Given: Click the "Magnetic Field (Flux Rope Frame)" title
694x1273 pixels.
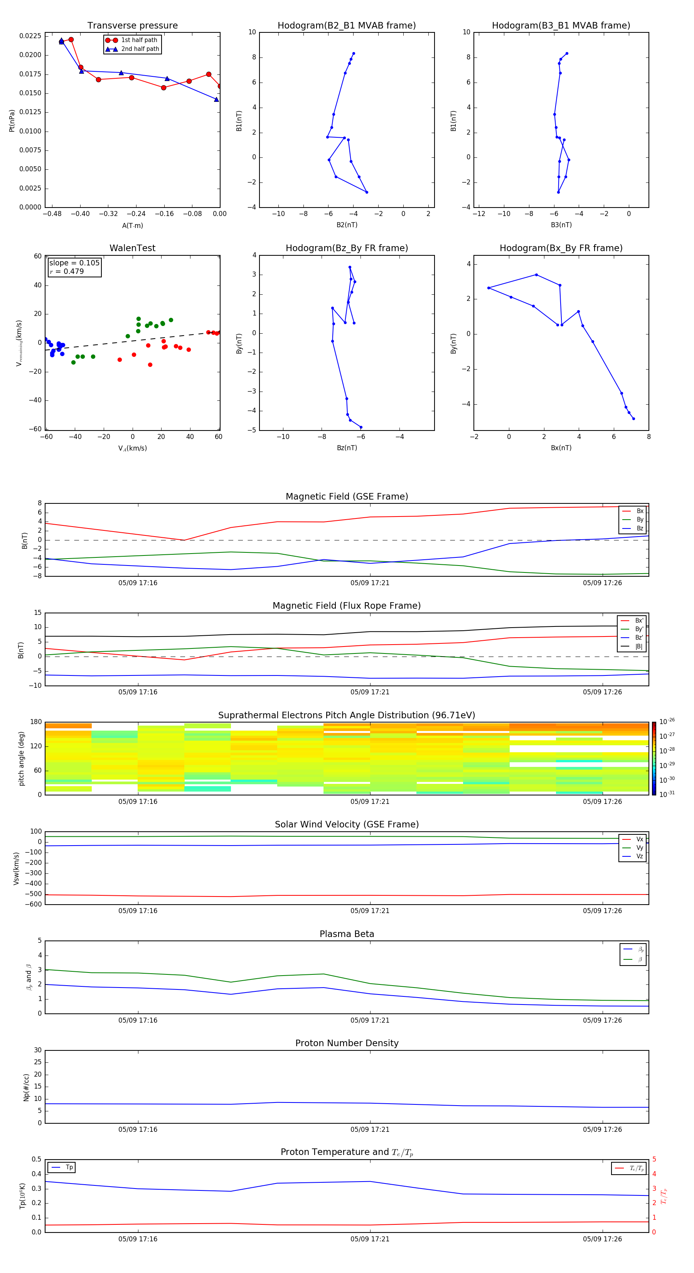Looking at the screenshot, I should point(347,606).
